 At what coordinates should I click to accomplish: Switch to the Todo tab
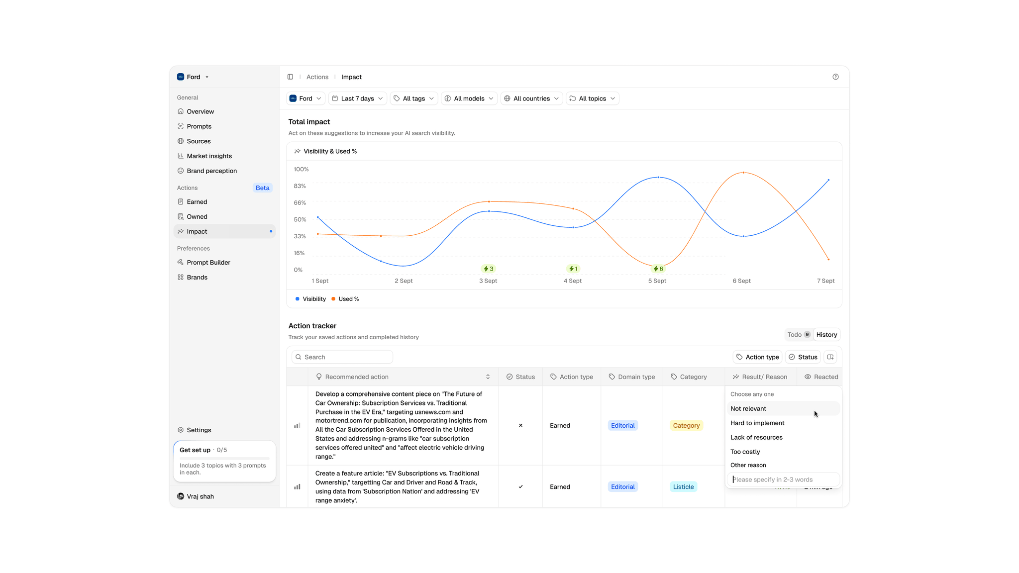798,335
